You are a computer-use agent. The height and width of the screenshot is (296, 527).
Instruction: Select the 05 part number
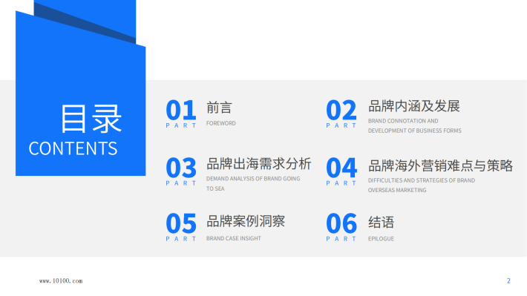[181, 223]
